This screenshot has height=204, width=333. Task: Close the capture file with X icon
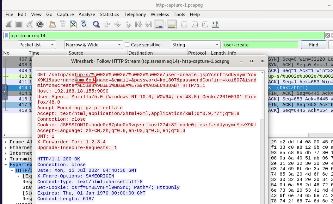tap(73, 24)
